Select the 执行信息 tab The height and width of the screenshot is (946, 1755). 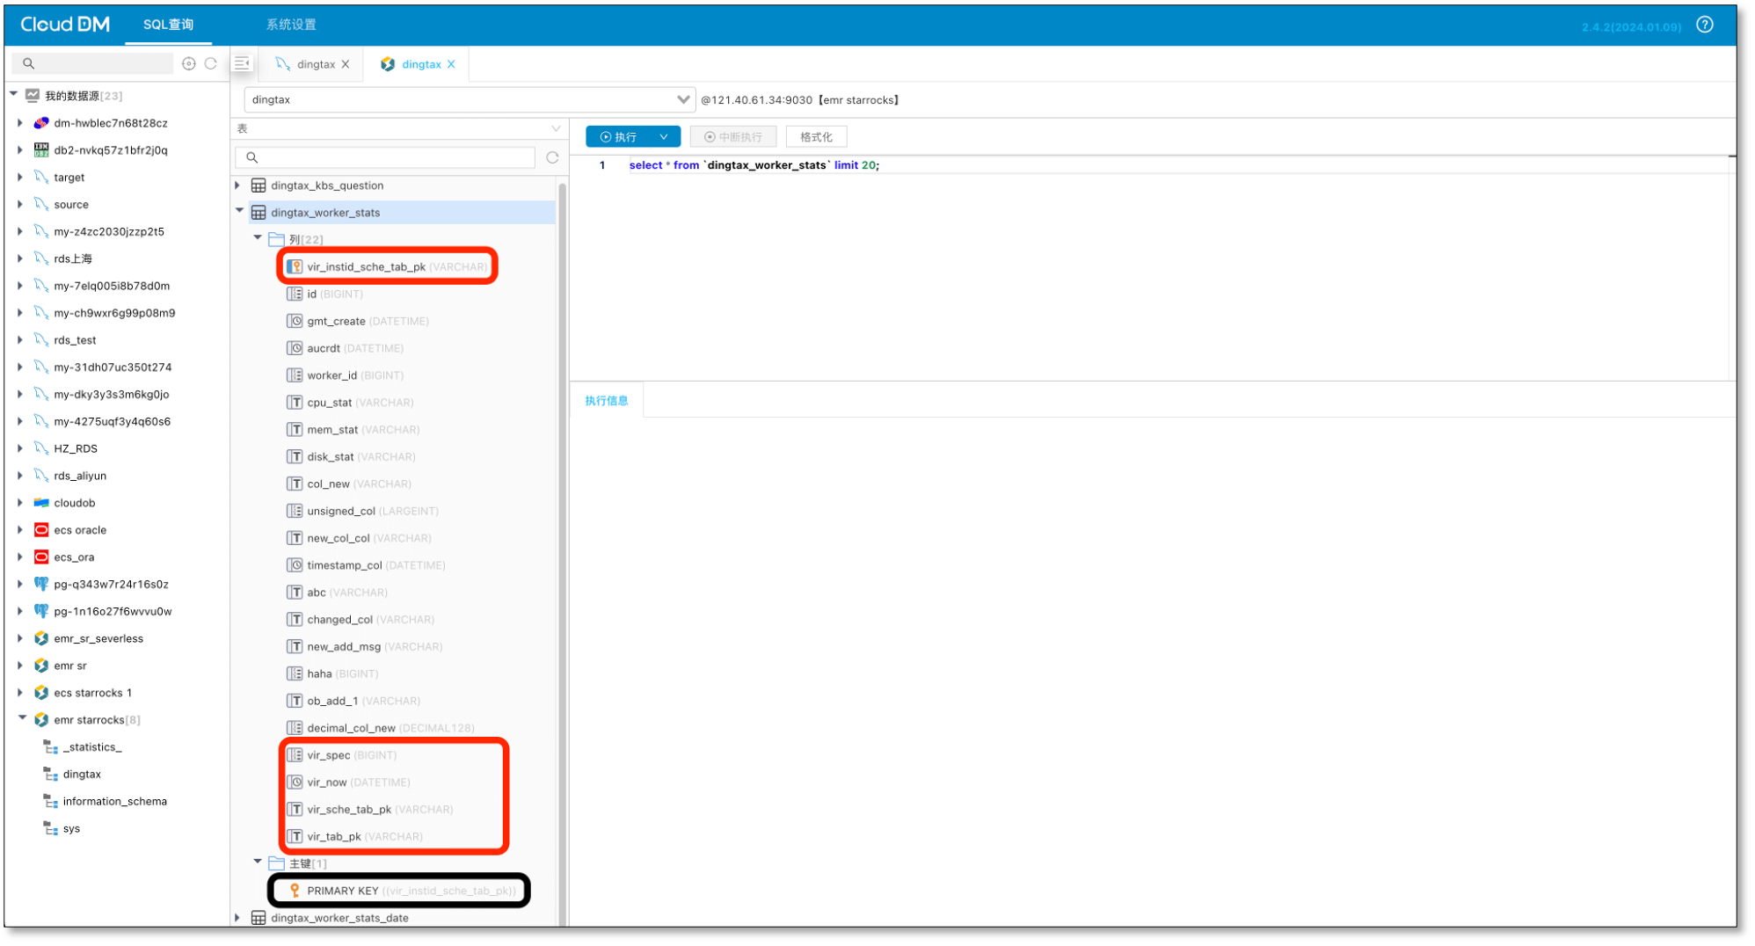606,401
